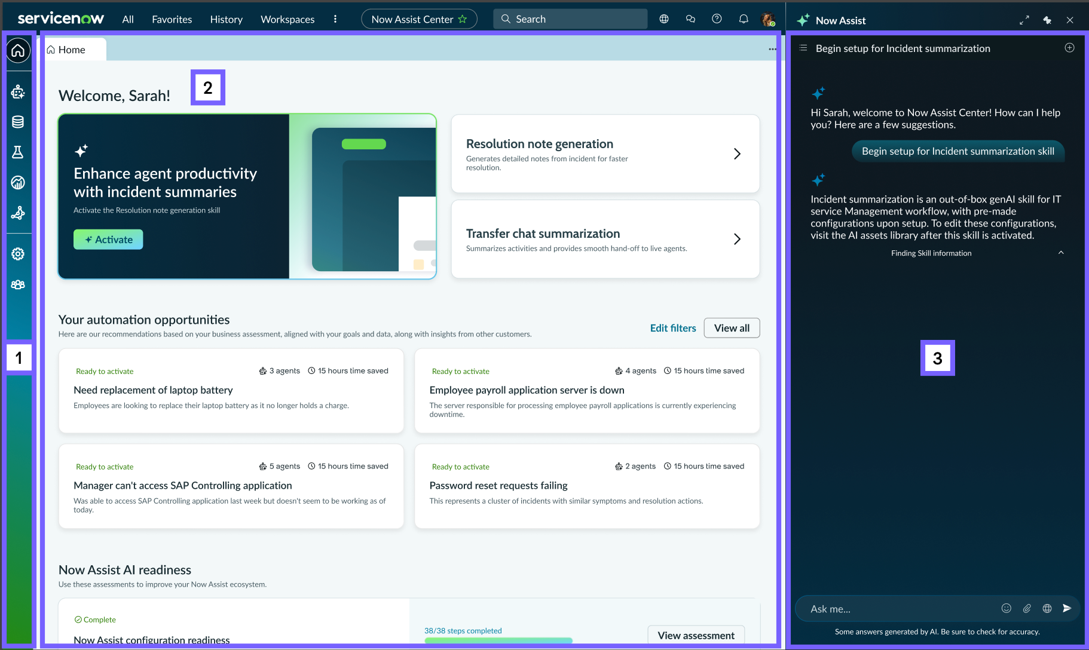Click the emoji icon in the Ask me field
1089x650 pixels.
(1007, 608)
